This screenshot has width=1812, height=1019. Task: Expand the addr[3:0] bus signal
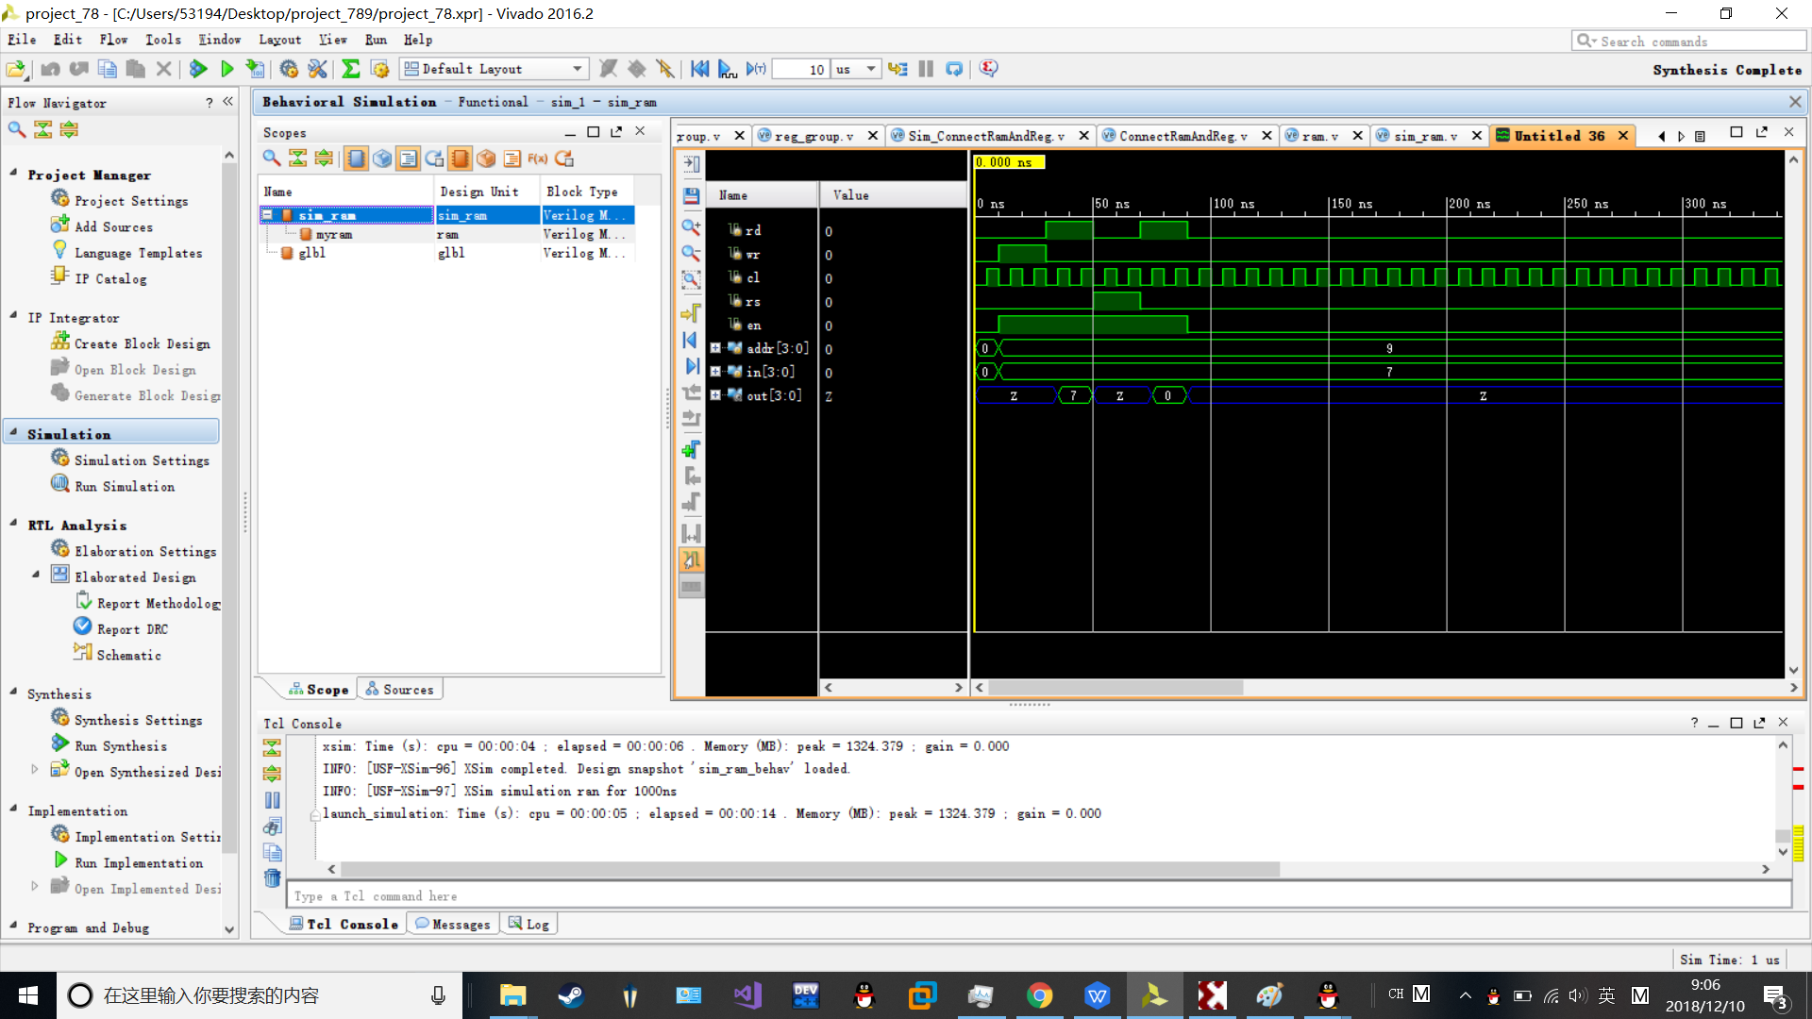pos(715,348)
